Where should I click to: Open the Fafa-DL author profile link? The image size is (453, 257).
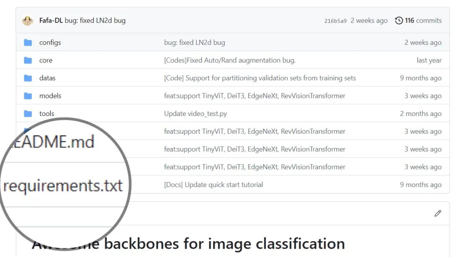[51, 21]
